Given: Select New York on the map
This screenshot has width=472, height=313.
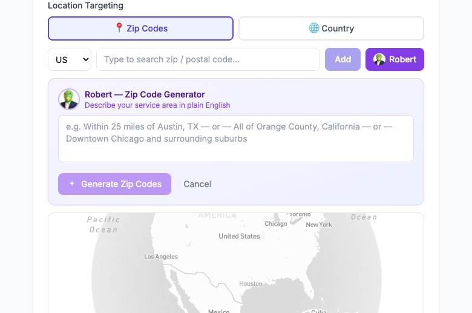Looking at the screenshot, I should pos(319,225).
